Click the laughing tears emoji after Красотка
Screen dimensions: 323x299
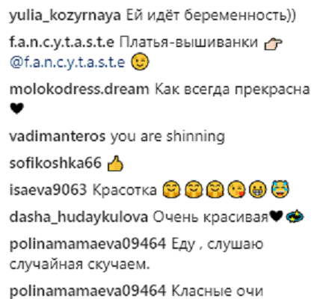click(280, 190)
